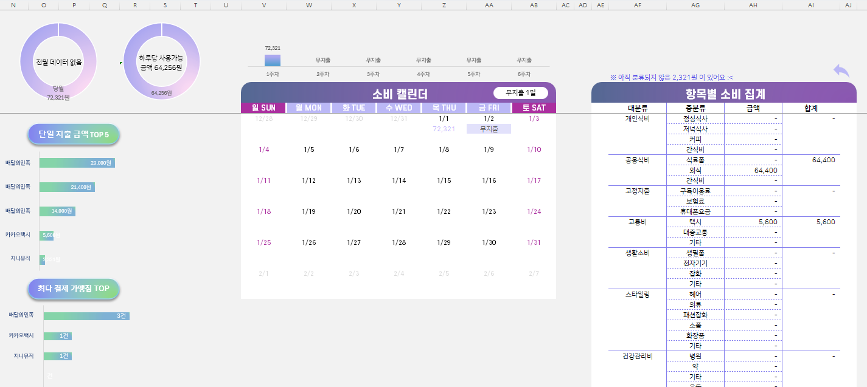Open the uncategorized 2,321원 notice text
867x387 pixels.
[671, 77]
